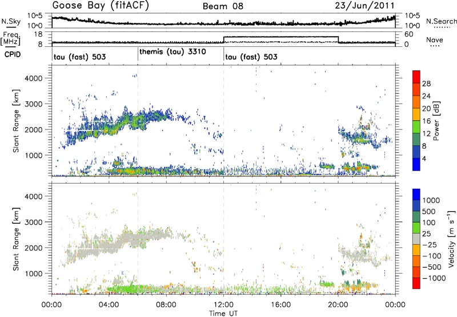
Task: Click the 'Nave' legend label
Action: click(435, 39)
